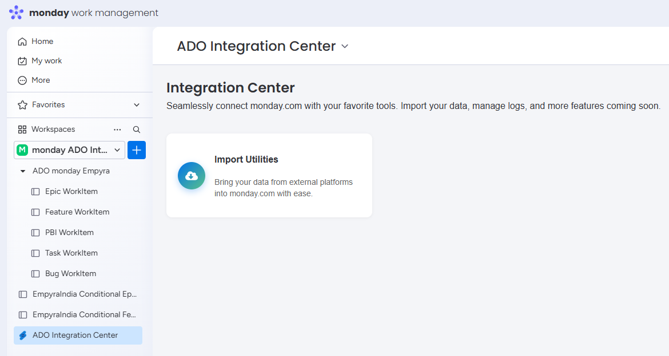The image size is (669, 356).
Task: Open Workspaces three-dot options menu
Action: click(117, 130)
